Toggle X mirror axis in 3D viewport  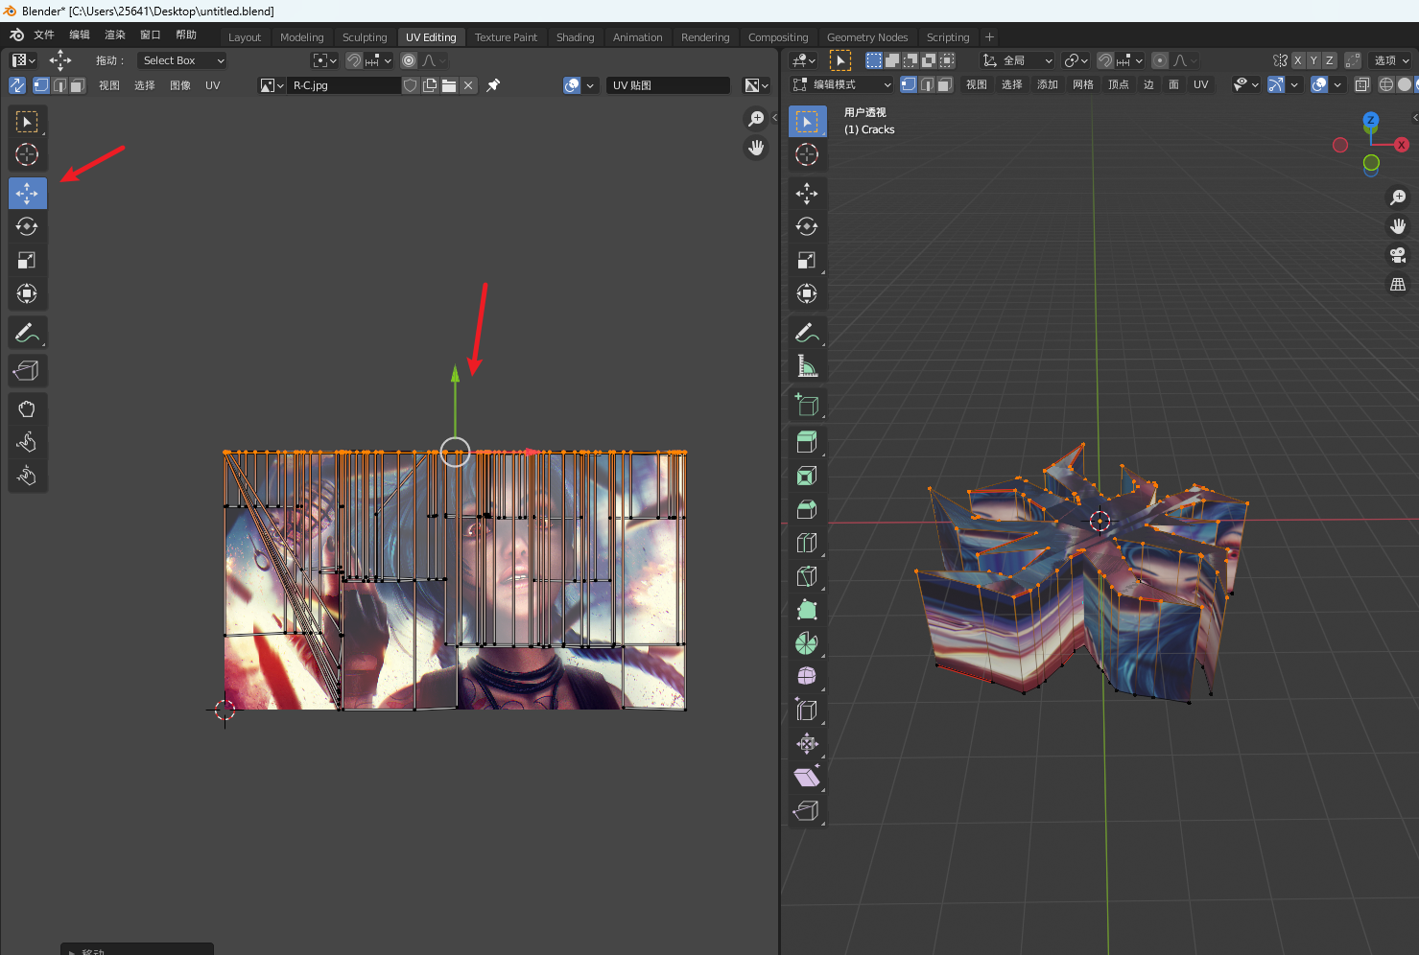pos(1298,60)
